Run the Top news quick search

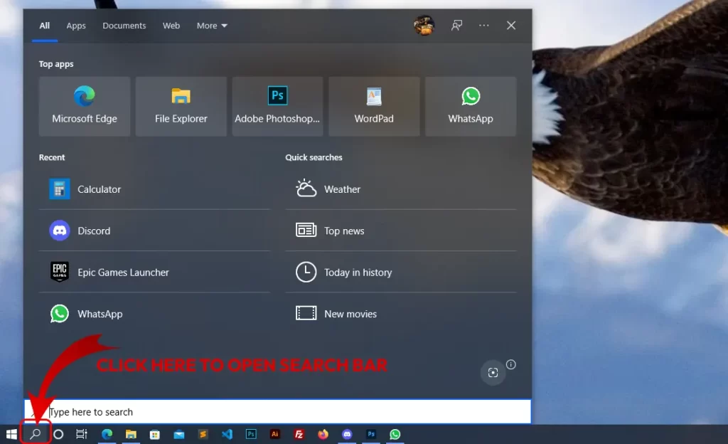pos(401,231)
